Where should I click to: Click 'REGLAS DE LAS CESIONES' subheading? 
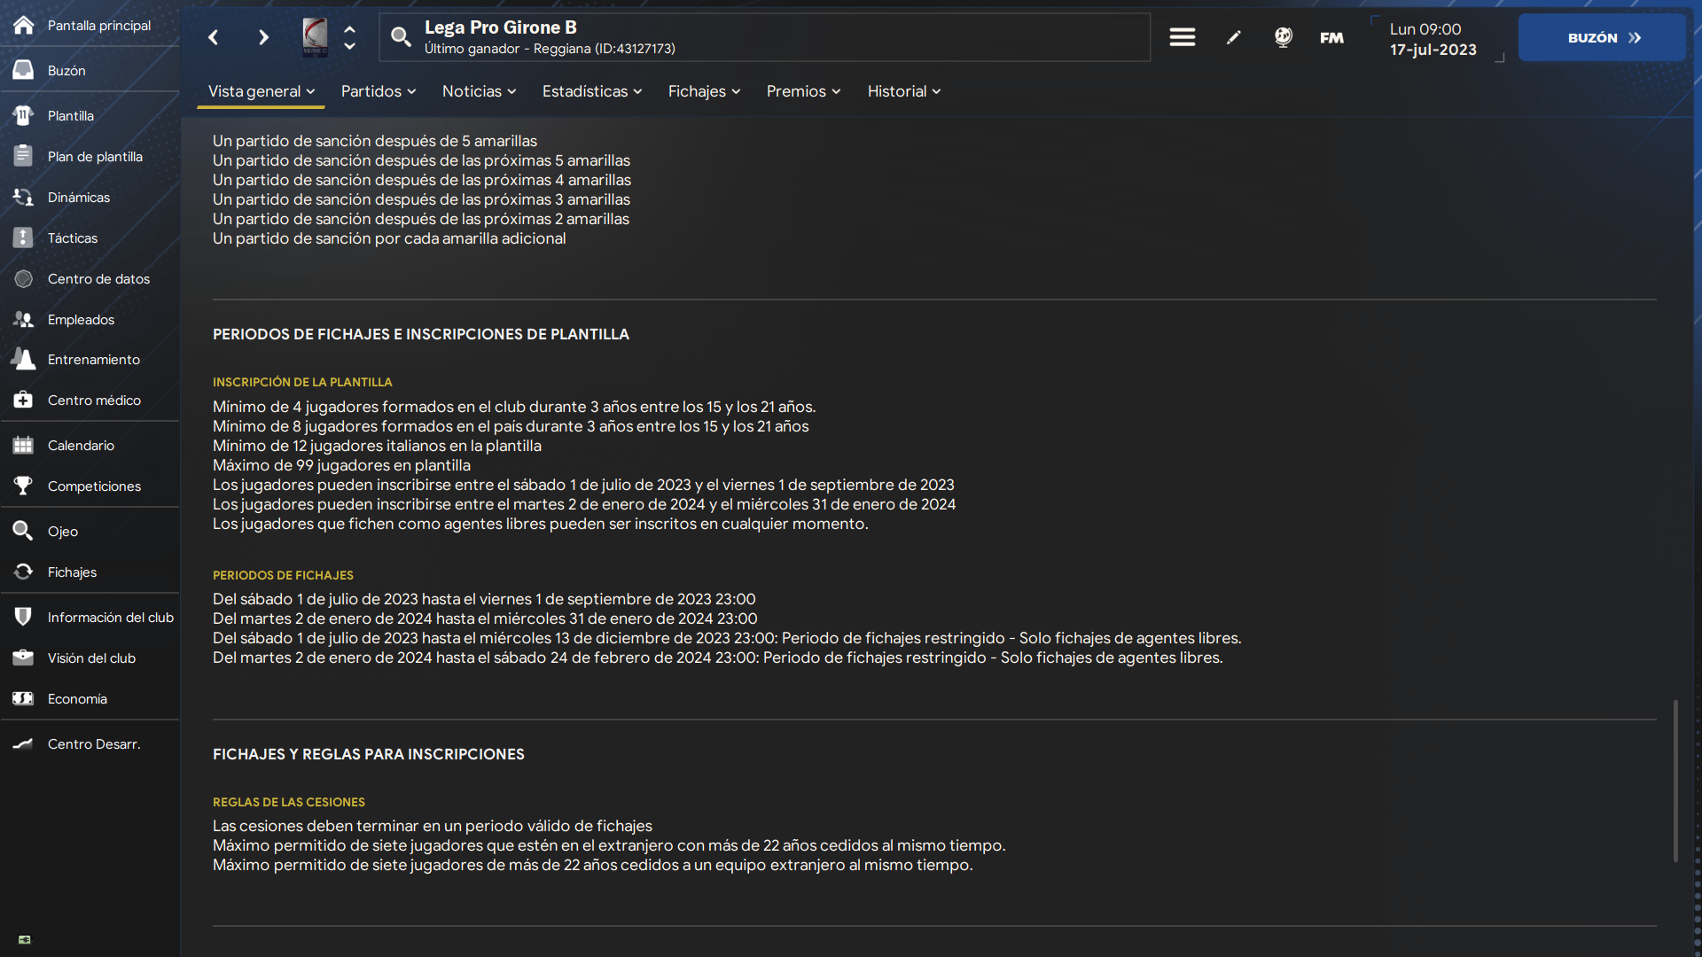click(x=289, y=802)
